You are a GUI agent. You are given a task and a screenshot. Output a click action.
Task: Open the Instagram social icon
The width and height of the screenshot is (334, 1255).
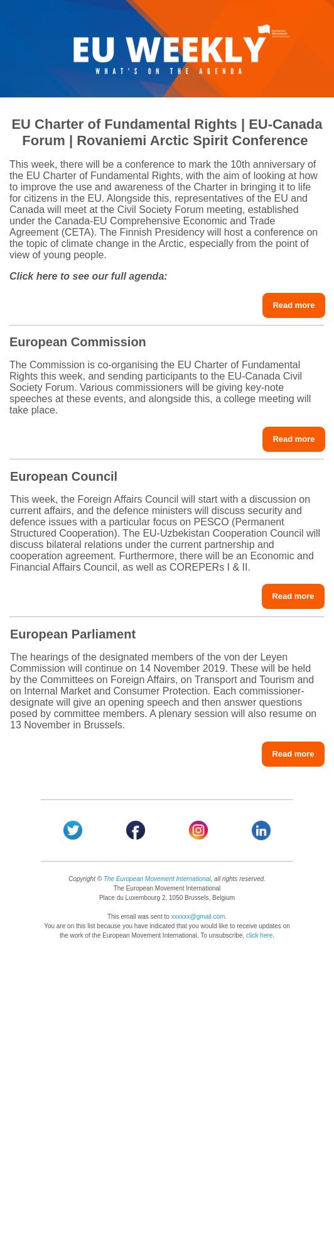point(198,830)
